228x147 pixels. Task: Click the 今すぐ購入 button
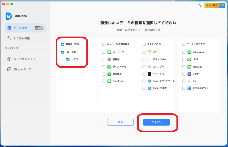pyautogui.click(x=215, y=5)
